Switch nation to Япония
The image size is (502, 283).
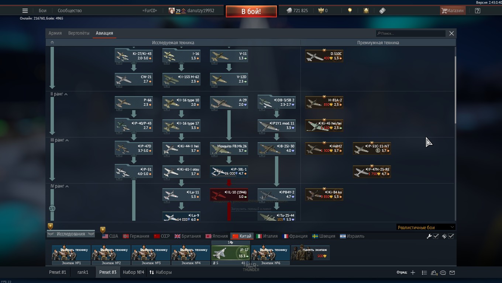(217, 236)
